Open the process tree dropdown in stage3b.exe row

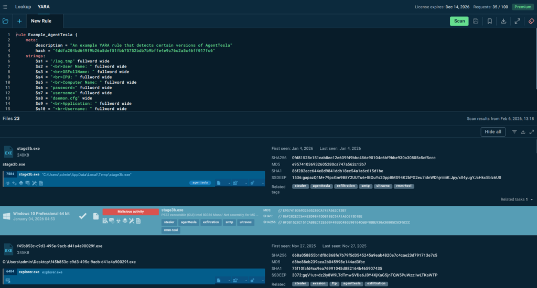(236, 183)
